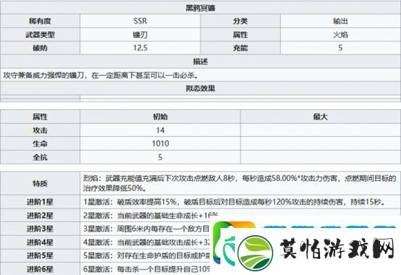Click the 拟态效果 section header
Screen dimensions: 401x275
[200, 88]
